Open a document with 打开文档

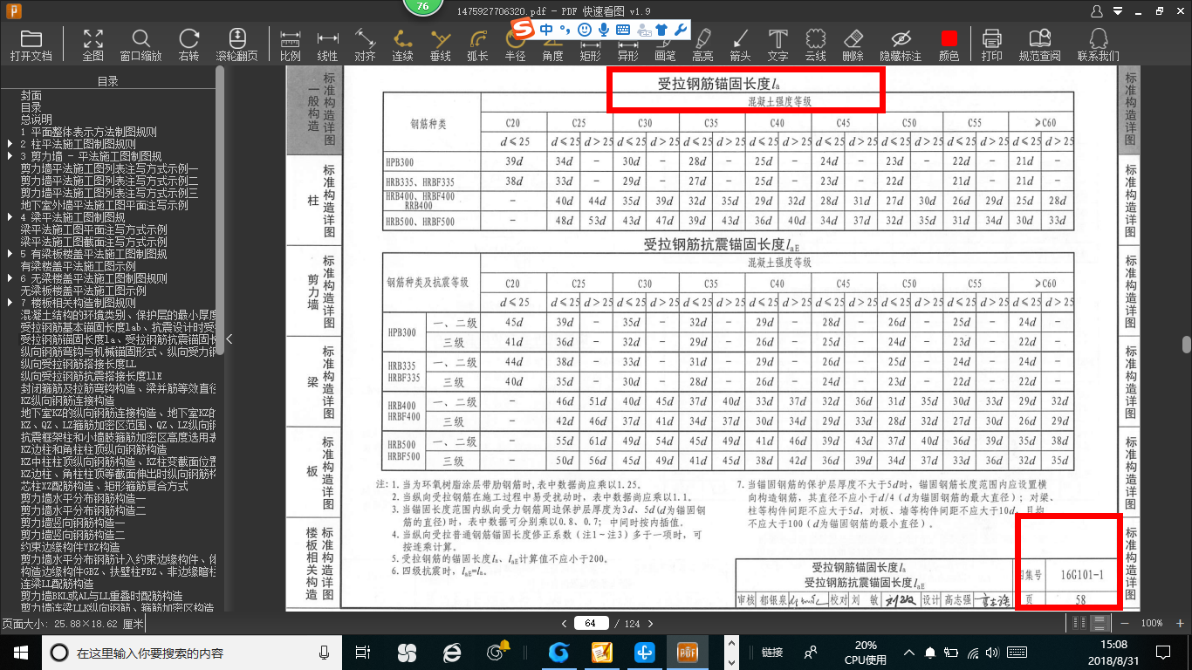[31, 44]
